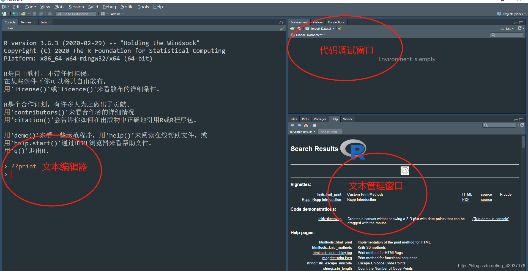Screen dimensions: 528x271
Task: Clear console with the broom icon
Action: coord(282,28)
